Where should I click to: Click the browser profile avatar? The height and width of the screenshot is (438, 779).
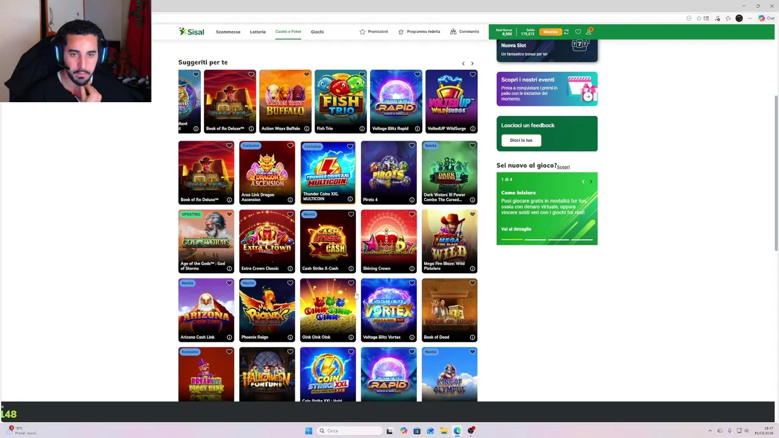(739, 18)
